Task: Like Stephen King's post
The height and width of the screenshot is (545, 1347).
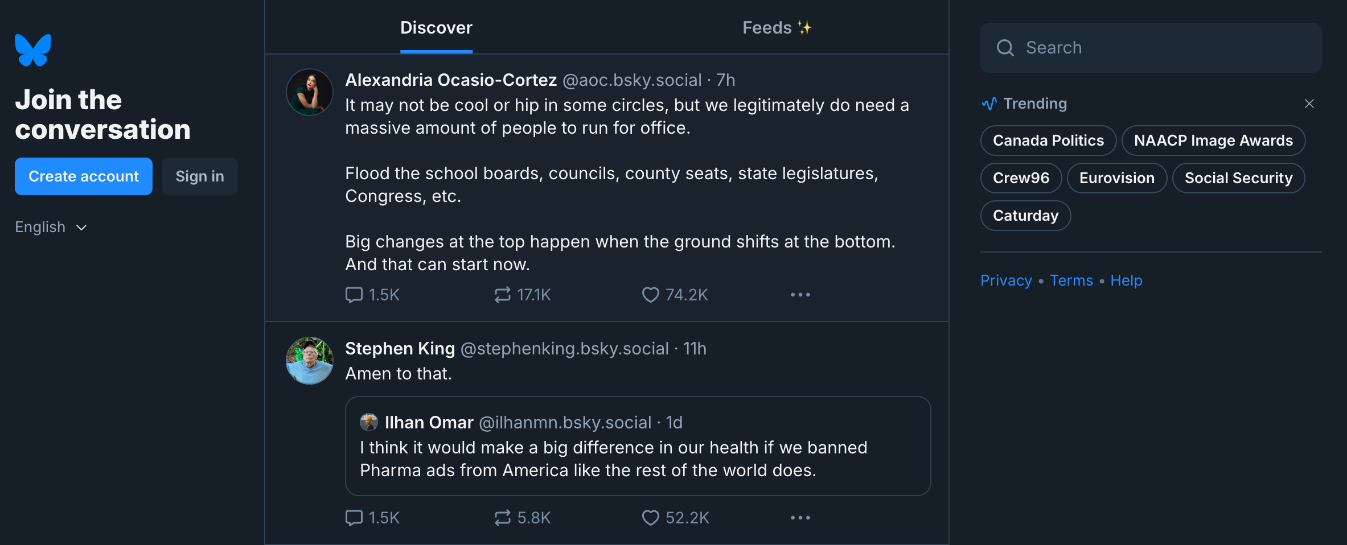Action: [650, 518]
